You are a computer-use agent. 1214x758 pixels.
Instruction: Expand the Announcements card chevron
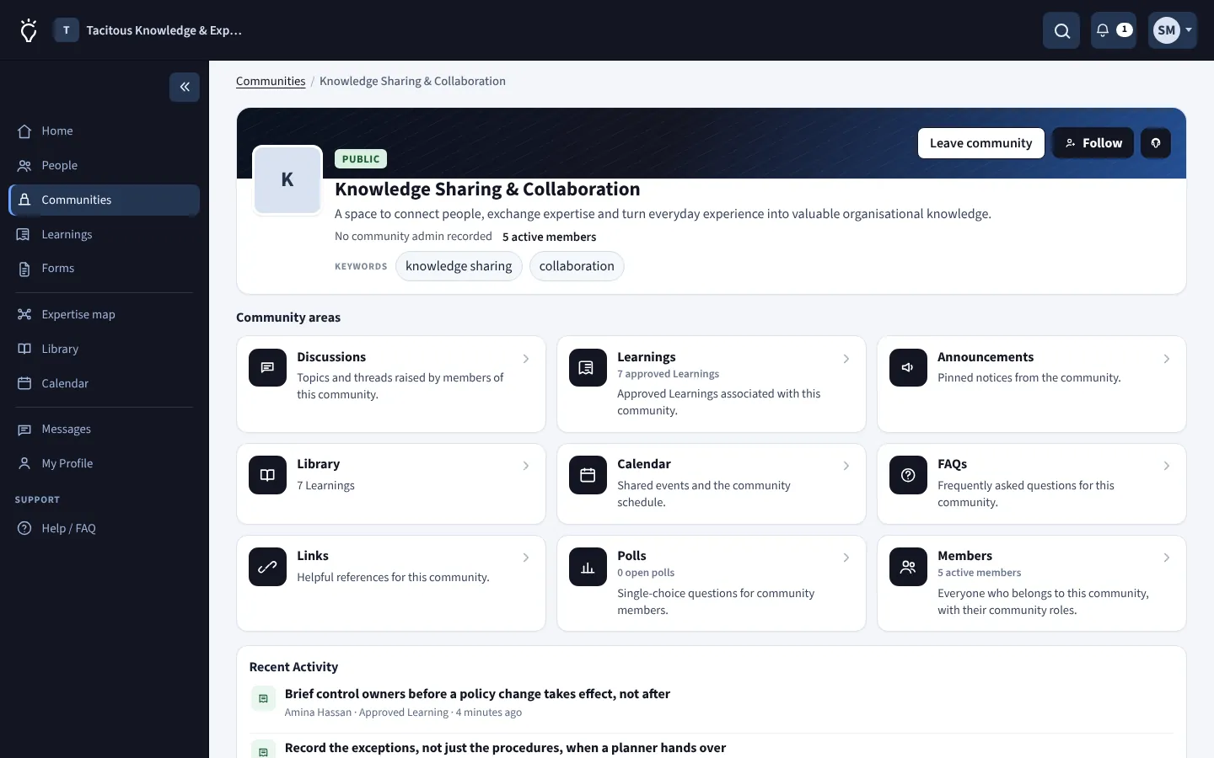click(x=1167, y=359)
